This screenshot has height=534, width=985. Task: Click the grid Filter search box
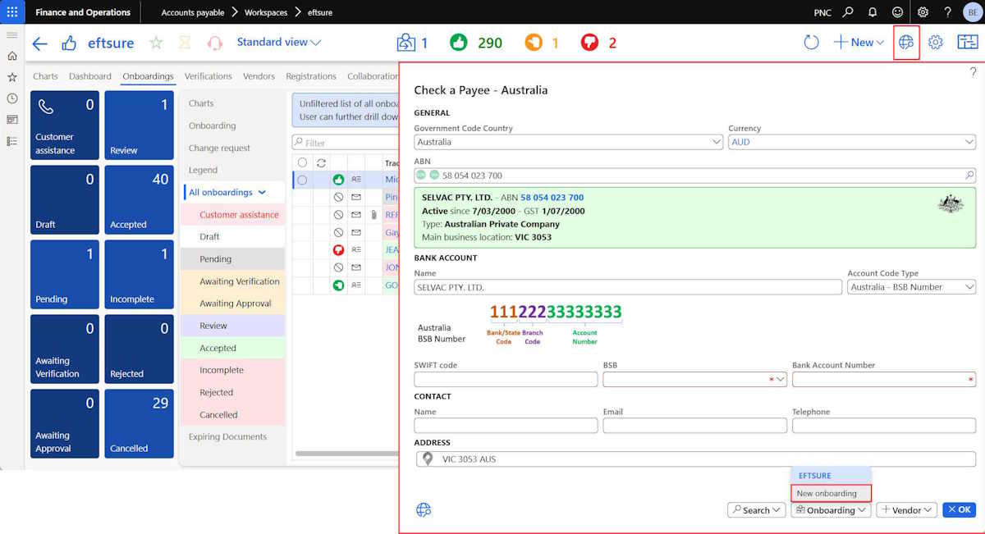point(345,143)
